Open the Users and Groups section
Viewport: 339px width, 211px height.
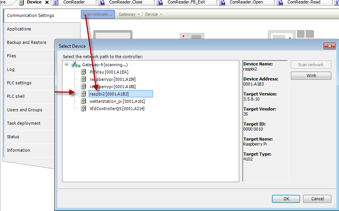[25, 110]
